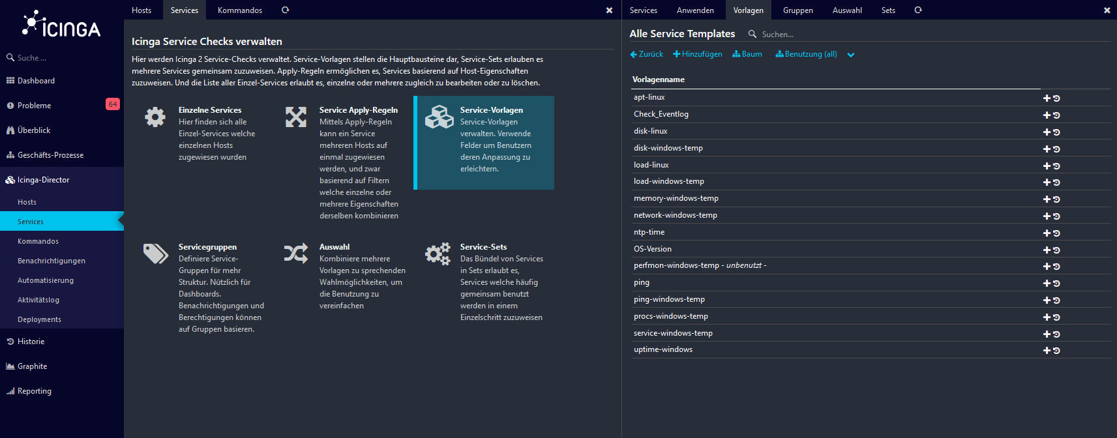The height and width of the screenshot is (438, 1117).
Task: Click the plus icon in uptime-windows row
Action: pyautogui.click(x=1047, y=351)
